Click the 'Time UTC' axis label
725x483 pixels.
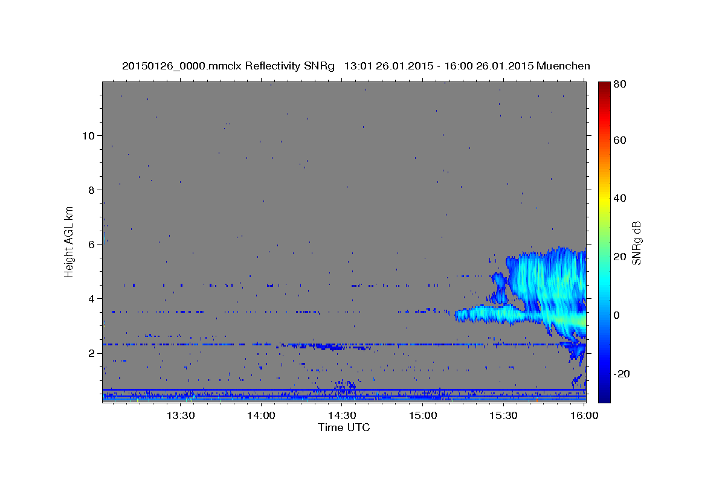pyautogui.click(x=344, y=427)
